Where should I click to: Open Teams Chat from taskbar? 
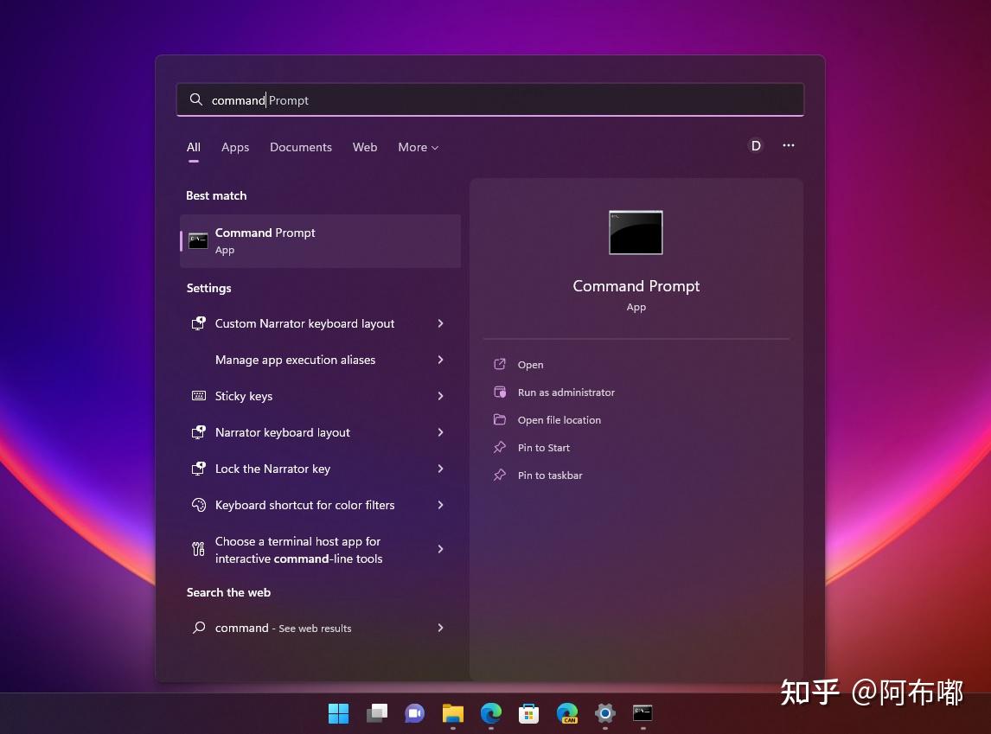414,713
